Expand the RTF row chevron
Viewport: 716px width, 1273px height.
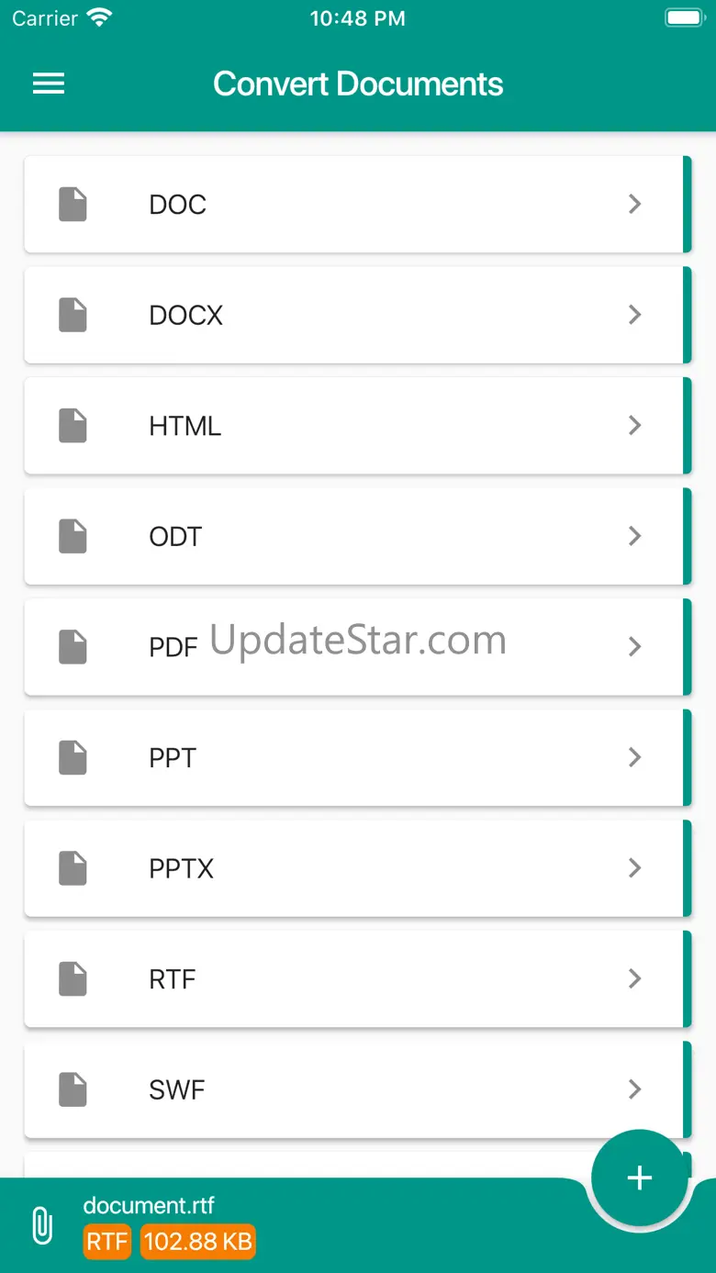tap(634, 978)
